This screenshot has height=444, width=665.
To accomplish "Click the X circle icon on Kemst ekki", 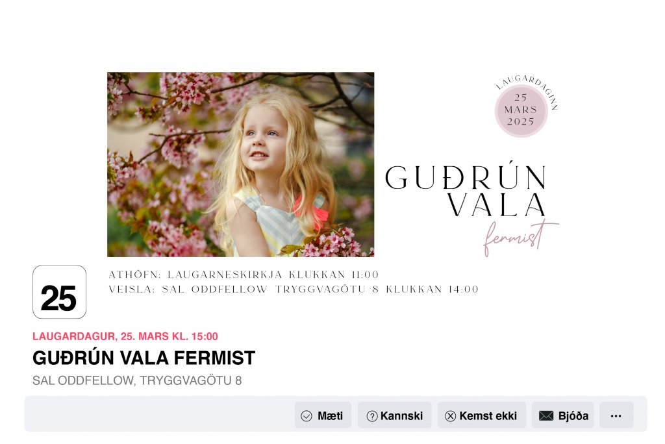I will (451, 416).
